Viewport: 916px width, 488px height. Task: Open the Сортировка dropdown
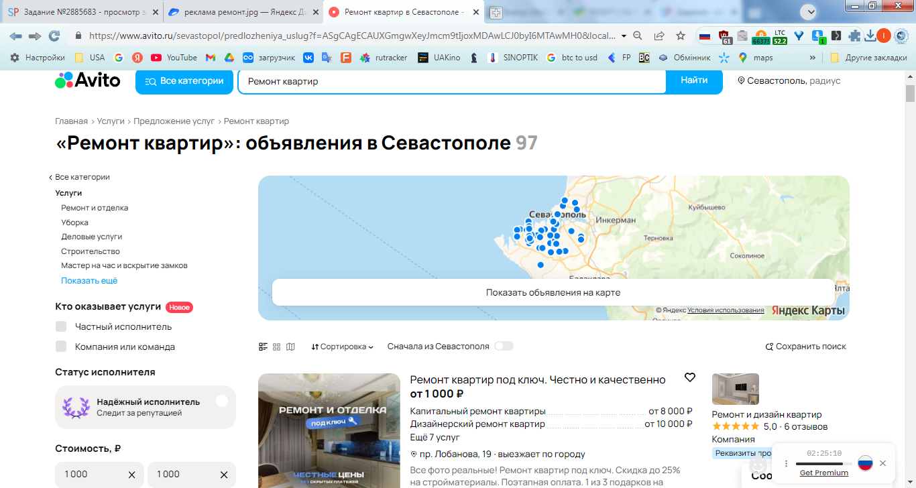coord(343,347)
